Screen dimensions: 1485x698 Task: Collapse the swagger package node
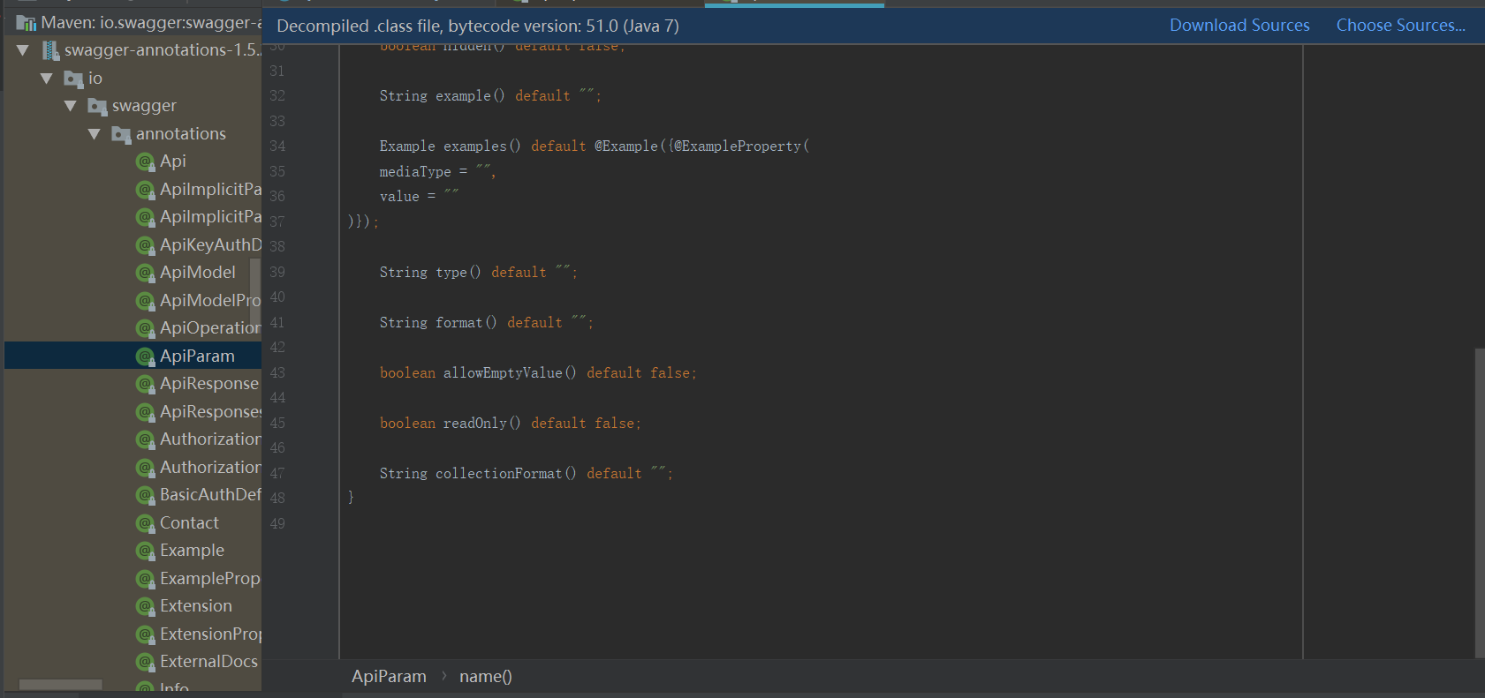tap(71, 106)
